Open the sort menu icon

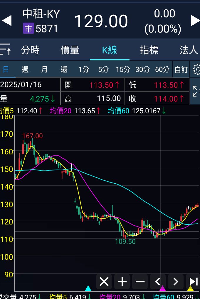click(x=5, y=50)
